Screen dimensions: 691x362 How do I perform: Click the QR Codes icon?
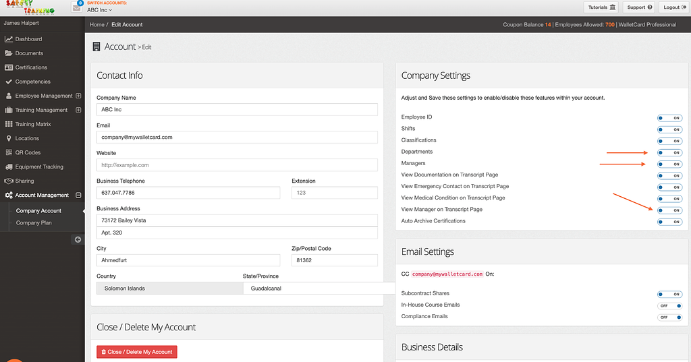point(9,152)
